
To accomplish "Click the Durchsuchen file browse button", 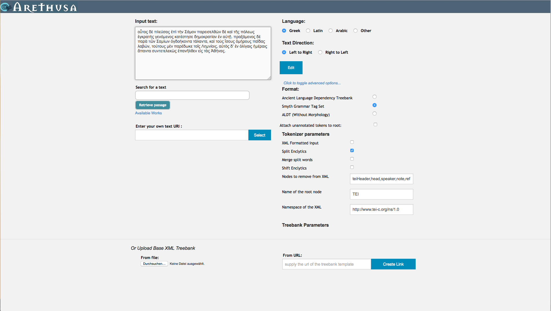I will coord(154,264).
